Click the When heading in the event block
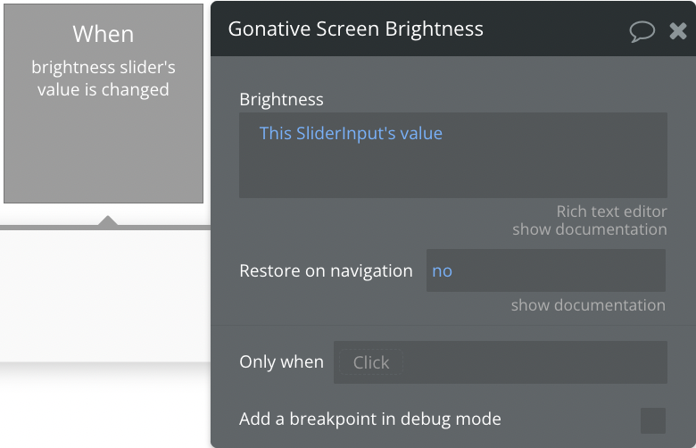This screenshot has height=448, width=696. tap(104, 34)
